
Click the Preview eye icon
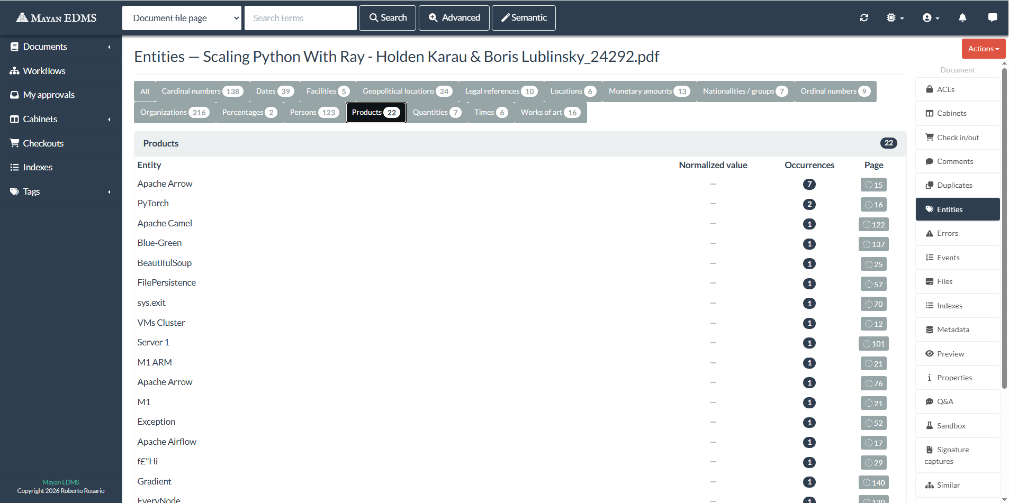click(x=929, y=354)
